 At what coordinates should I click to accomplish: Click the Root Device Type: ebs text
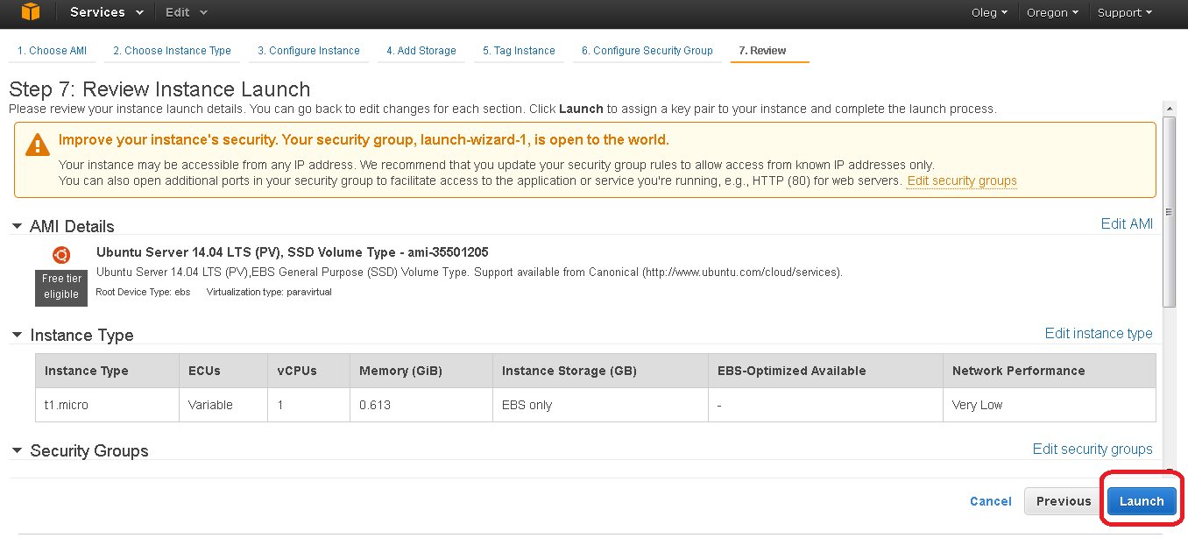[143, 292]
